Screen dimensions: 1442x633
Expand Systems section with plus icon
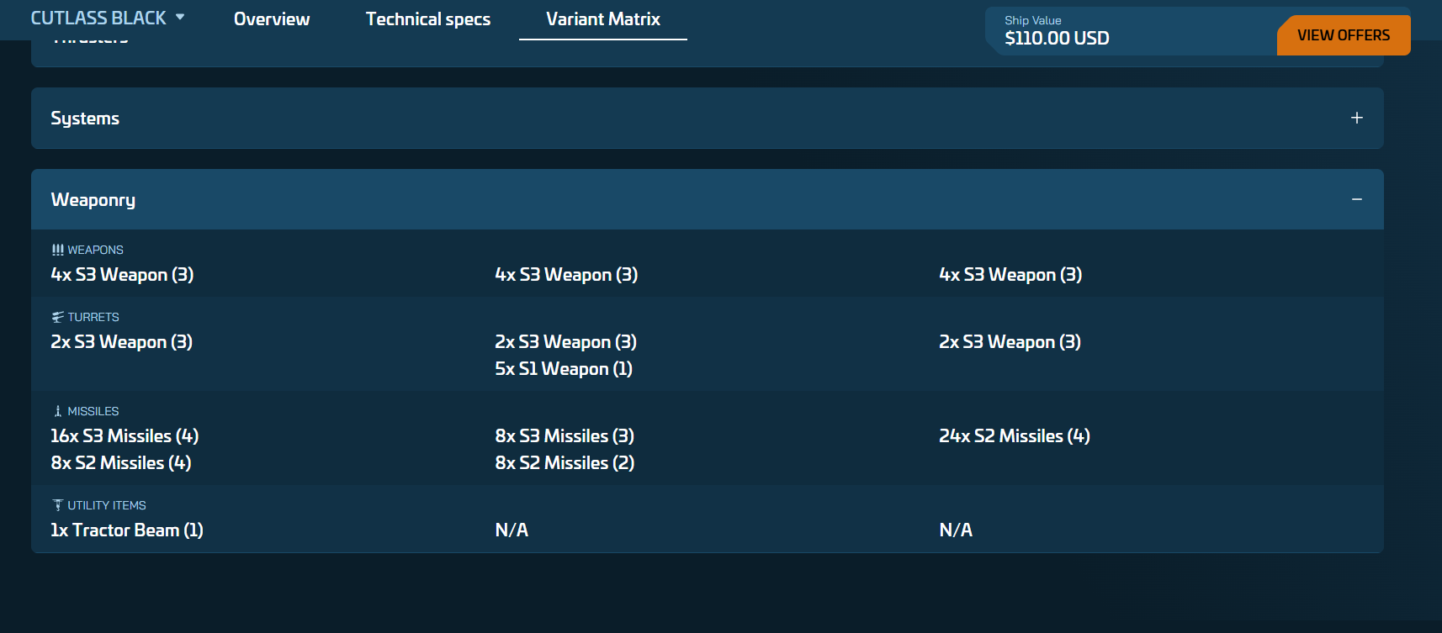tap(1356, 119)
